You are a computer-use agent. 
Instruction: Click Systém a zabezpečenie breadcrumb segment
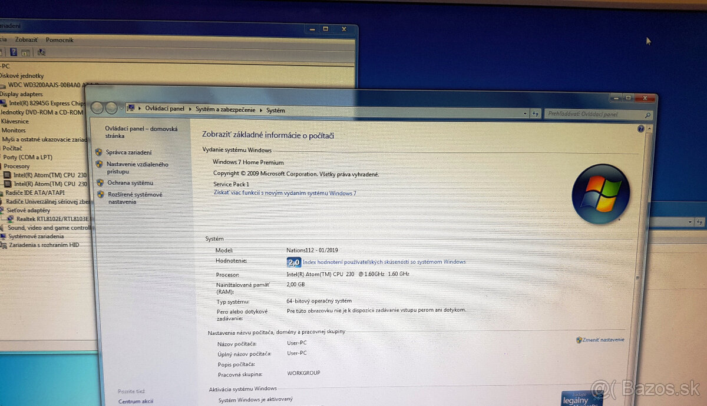[226, 109]
